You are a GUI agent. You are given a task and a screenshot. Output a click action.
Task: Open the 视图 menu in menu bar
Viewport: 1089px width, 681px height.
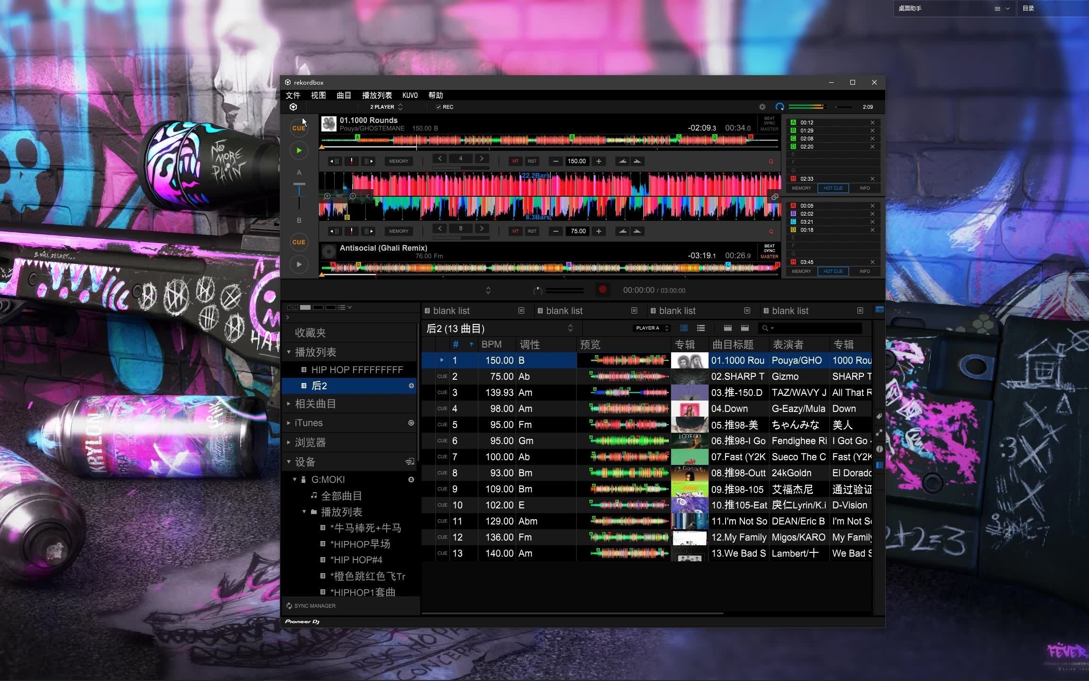click(x=317, y=96)
